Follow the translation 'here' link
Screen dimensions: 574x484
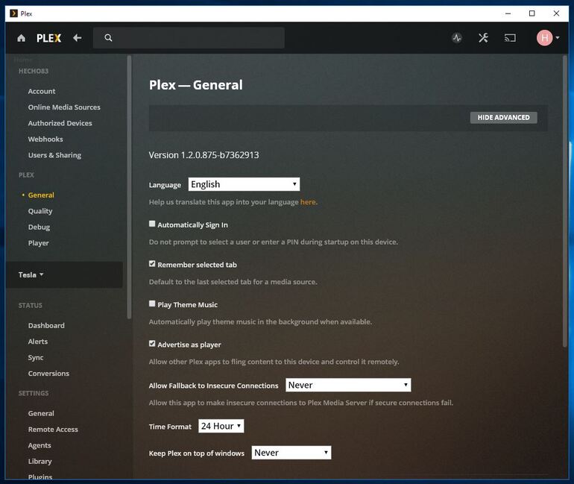tap(308, 202)
